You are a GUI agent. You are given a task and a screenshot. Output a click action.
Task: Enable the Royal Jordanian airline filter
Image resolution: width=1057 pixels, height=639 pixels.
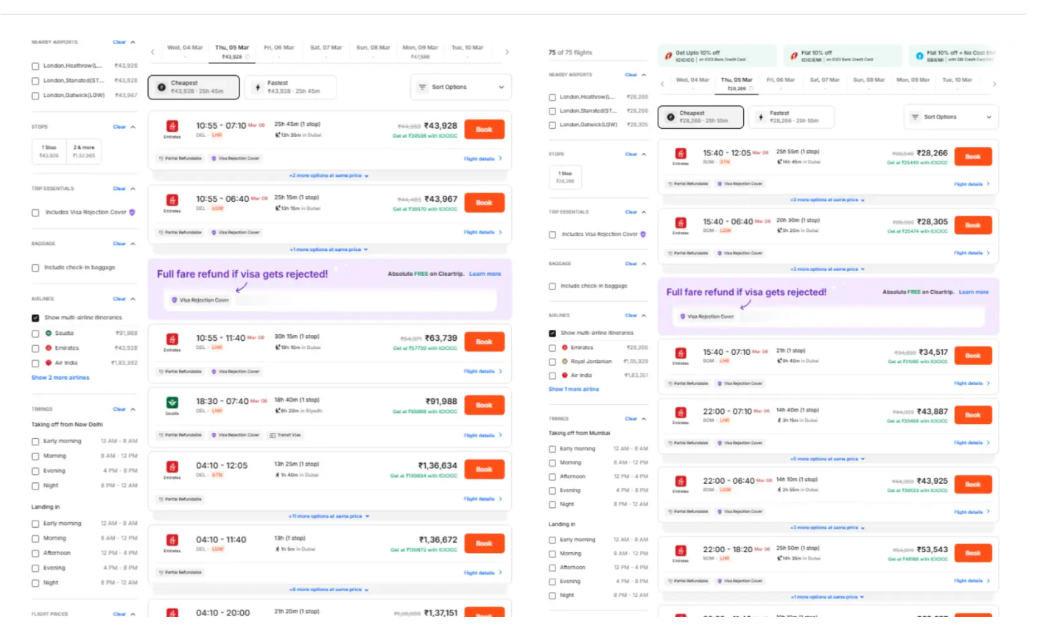[x=552, y=361]
